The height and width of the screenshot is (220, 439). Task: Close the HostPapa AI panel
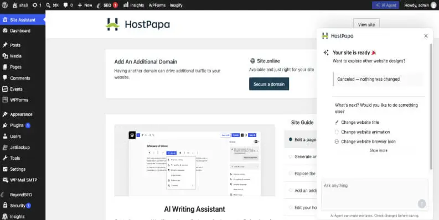point(426,36)
